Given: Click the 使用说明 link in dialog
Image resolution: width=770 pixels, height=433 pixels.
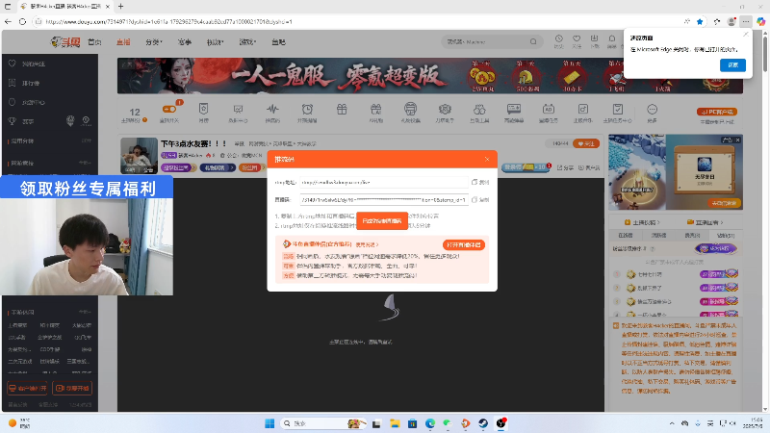Looking at the screenshot, I should 367,244.
